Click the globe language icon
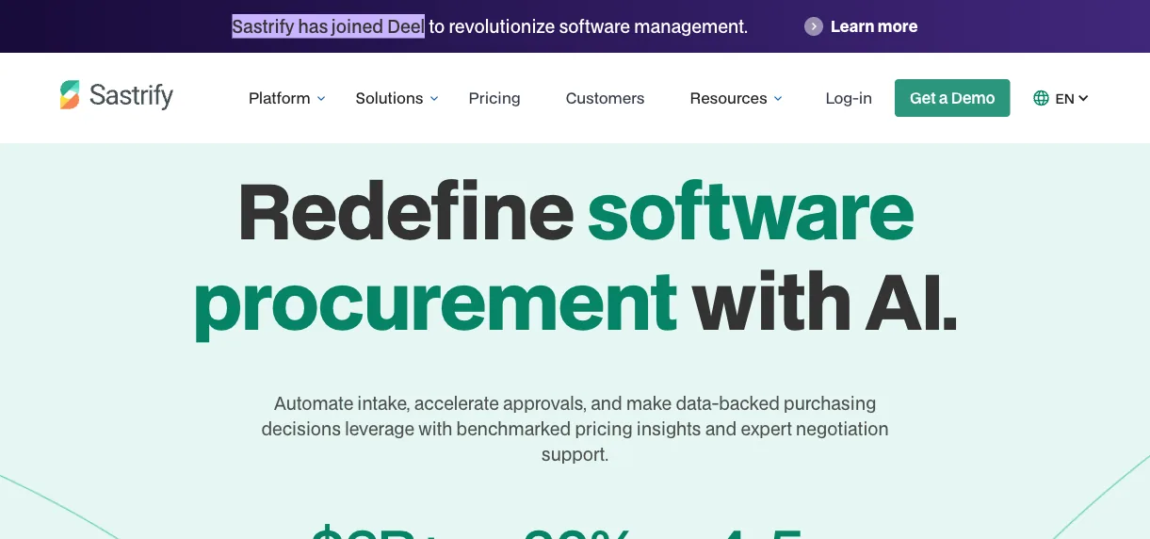 [1041, 98]
